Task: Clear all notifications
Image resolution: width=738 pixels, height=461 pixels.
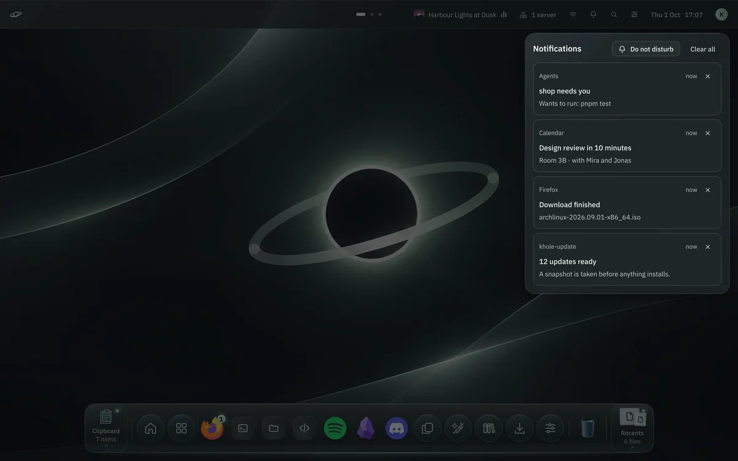Action: 702,49
